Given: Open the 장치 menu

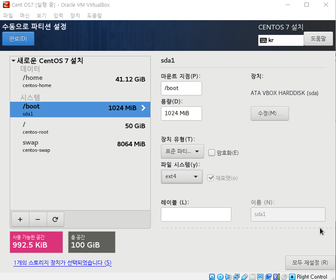Looking at the screenshot, I should pos(75,15).
